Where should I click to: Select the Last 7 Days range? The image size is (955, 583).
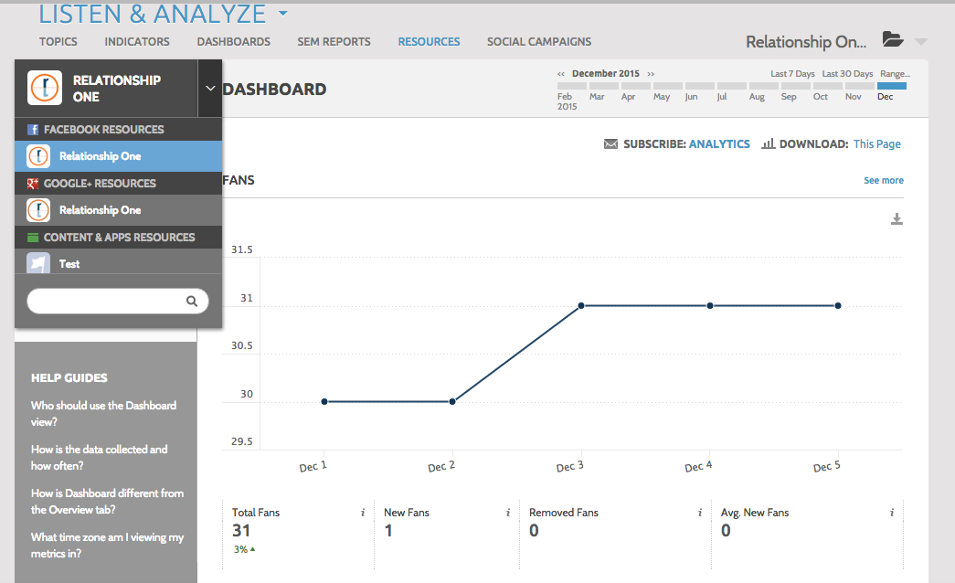click(x=791, y=74)
